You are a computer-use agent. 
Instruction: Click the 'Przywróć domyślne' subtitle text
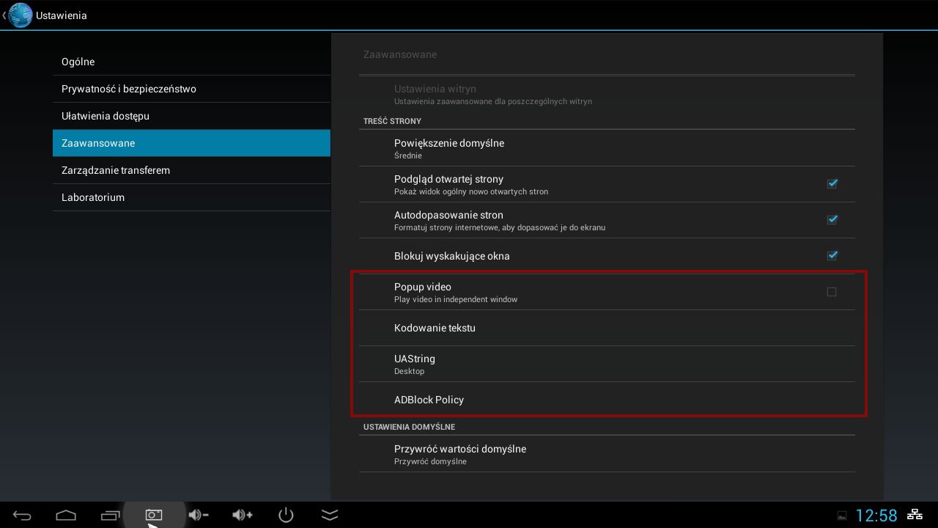(430, 461)
